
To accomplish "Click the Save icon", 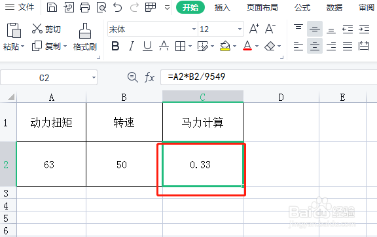I will pyautogui.click(x=52, y=7).
